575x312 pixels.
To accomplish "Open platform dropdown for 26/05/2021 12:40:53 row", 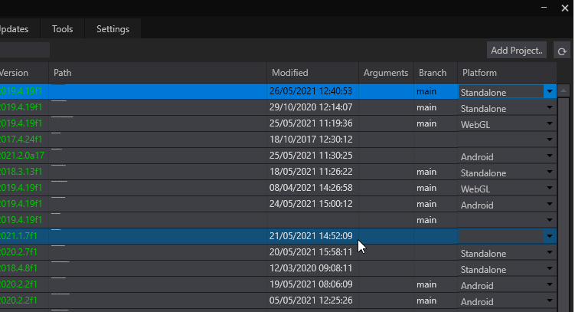I will (x=549, y=91).
